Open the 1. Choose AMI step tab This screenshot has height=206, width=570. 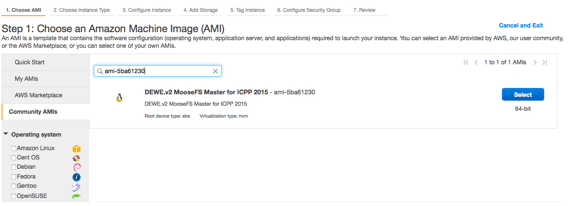[x=24, y=10]
